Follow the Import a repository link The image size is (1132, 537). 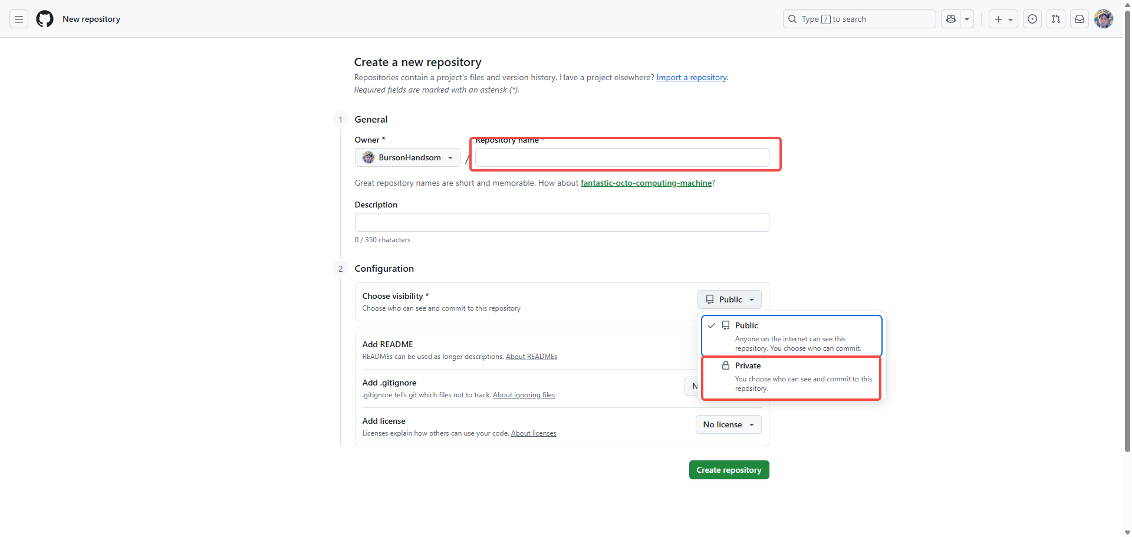pos(692,78)
